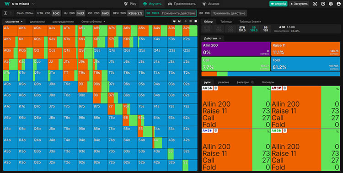This screenshot has width=343, height=173.
Task: Select the greyed UTG 200 position chip
Action: point(207,29)
